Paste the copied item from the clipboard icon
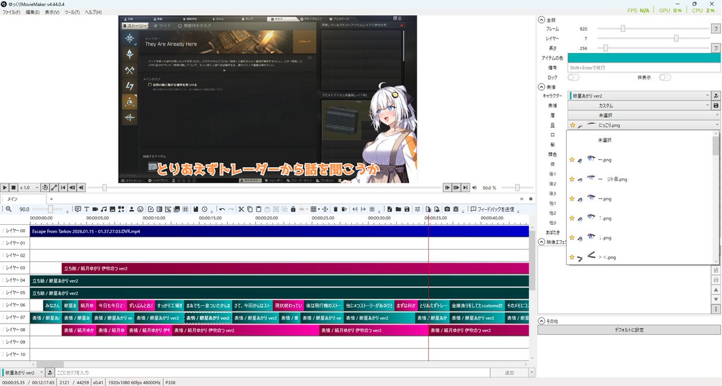Viewport: 722px width, 386px height. [258, 209]
